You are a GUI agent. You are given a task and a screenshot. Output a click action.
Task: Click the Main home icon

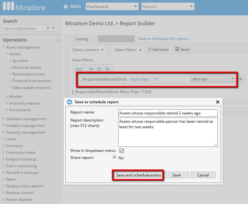point(66,6)
